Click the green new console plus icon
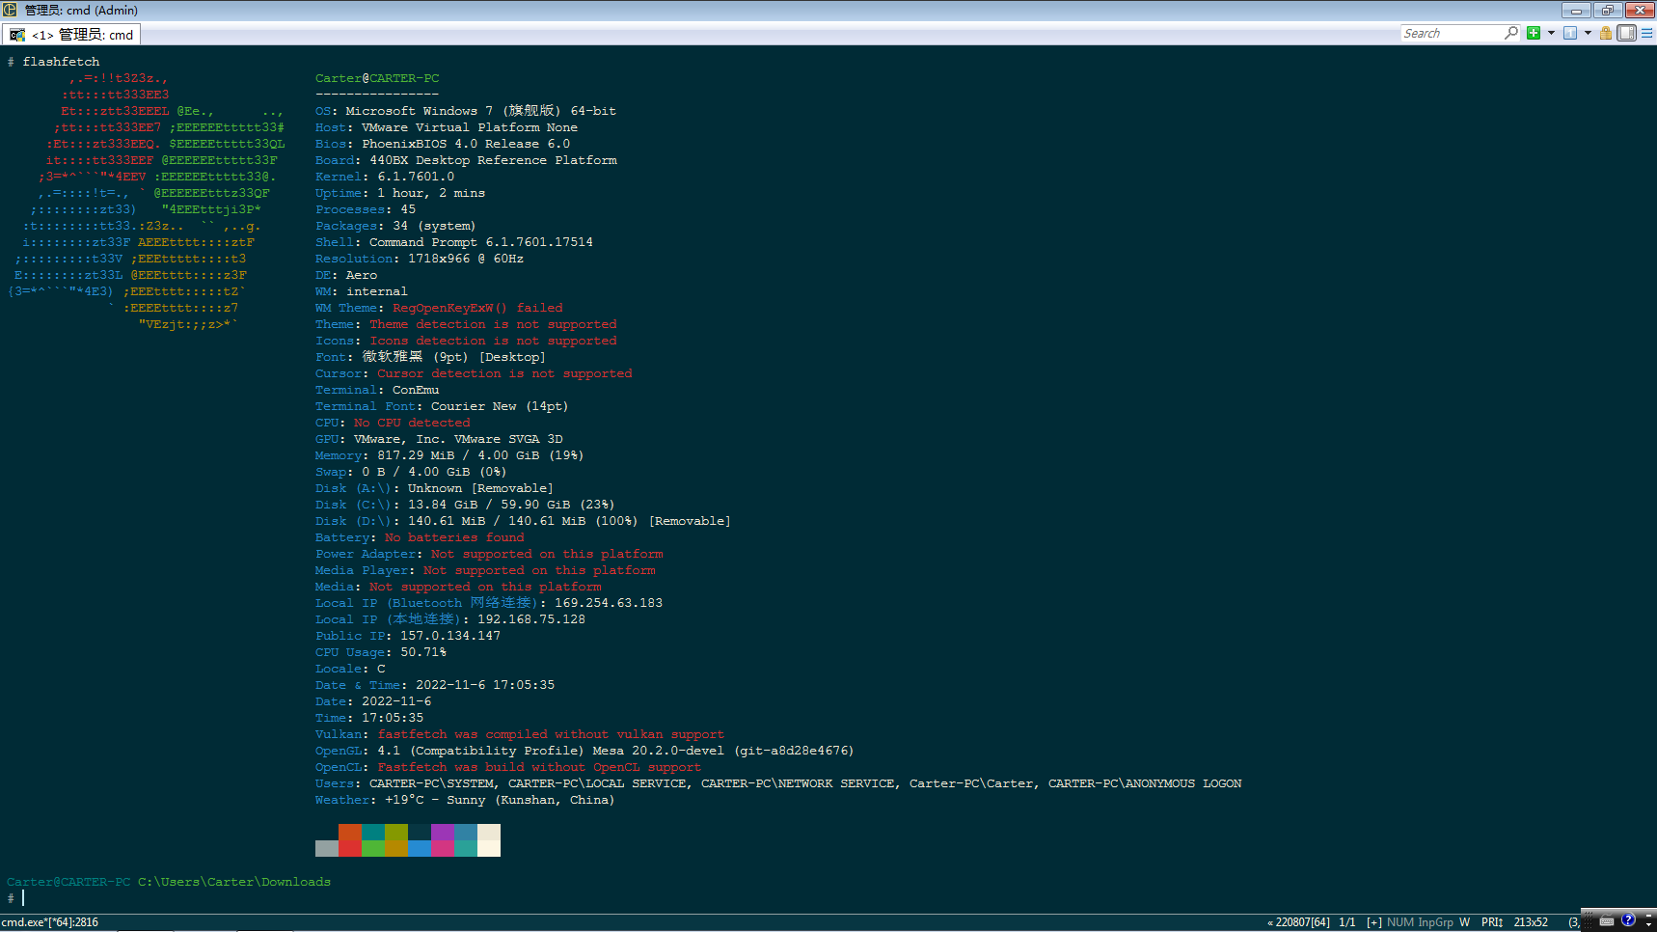Screen dimensions: 1657x932 [1534, 33]
